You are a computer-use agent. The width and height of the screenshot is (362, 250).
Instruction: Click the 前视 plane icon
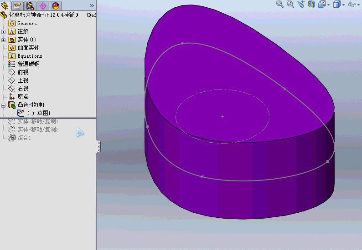point(12,72)
